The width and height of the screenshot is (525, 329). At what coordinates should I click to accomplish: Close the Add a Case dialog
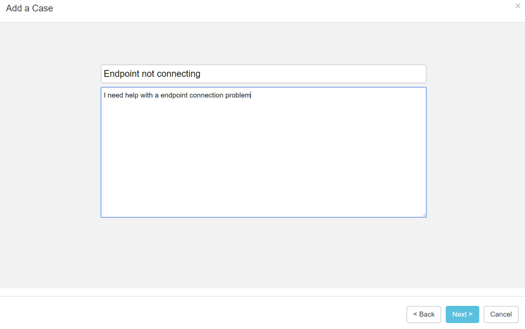point(518,6)
